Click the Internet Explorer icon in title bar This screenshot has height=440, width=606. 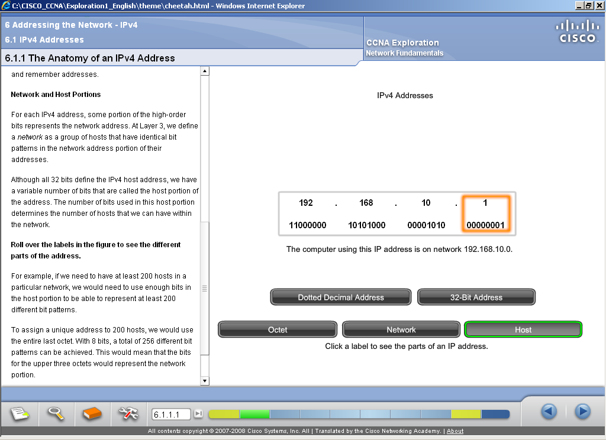click(x=5, y=5)
